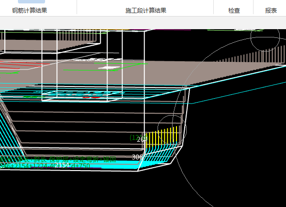Click the white 2154 dimension value
The height and width of the screenshot is (207, 286).
62,165
